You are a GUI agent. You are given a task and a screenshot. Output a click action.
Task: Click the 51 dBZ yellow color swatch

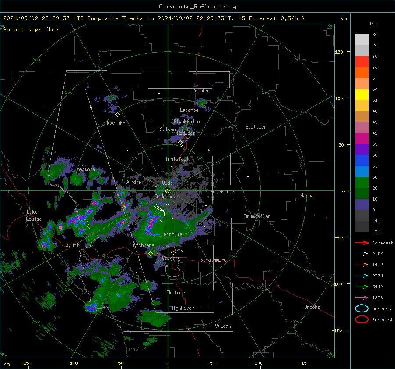click(x=362, y=94)
